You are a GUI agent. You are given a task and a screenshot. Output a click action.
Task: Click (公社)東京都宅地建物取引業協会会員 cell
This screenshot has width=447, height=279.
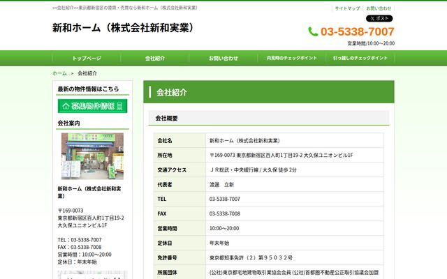coord(294,273)
